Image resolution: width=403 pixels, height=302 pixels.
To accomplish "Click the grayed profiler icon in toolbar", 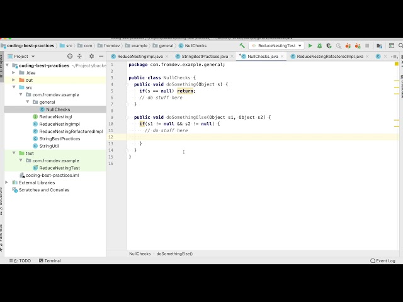I will tap(339, 46).
